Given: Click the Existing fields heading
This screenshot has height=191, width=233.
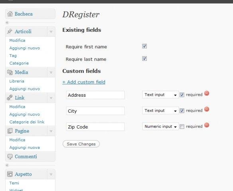Looking at the screenshot, I should 82,30.
